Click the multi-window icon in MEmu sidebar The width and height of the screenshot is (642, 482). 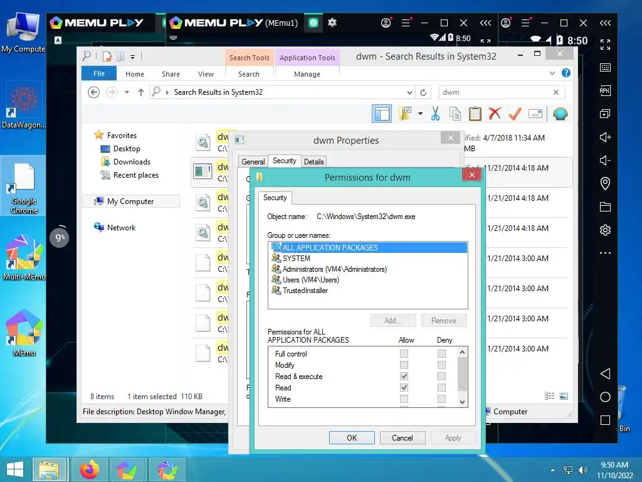point(605,114)
